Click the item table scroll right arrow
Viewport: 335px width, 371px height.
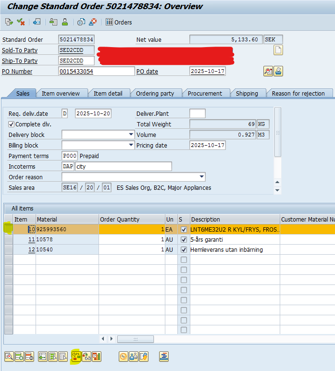pos(112,339)
